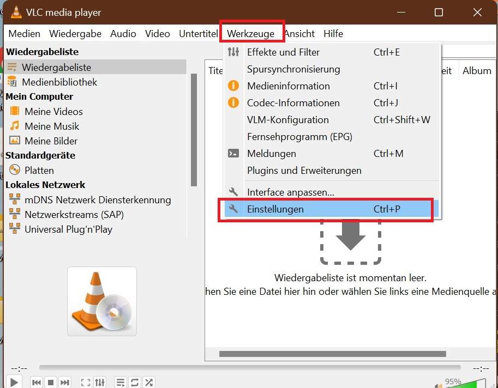
Task: Open the Ansicht menu
Action: [299, 33]
